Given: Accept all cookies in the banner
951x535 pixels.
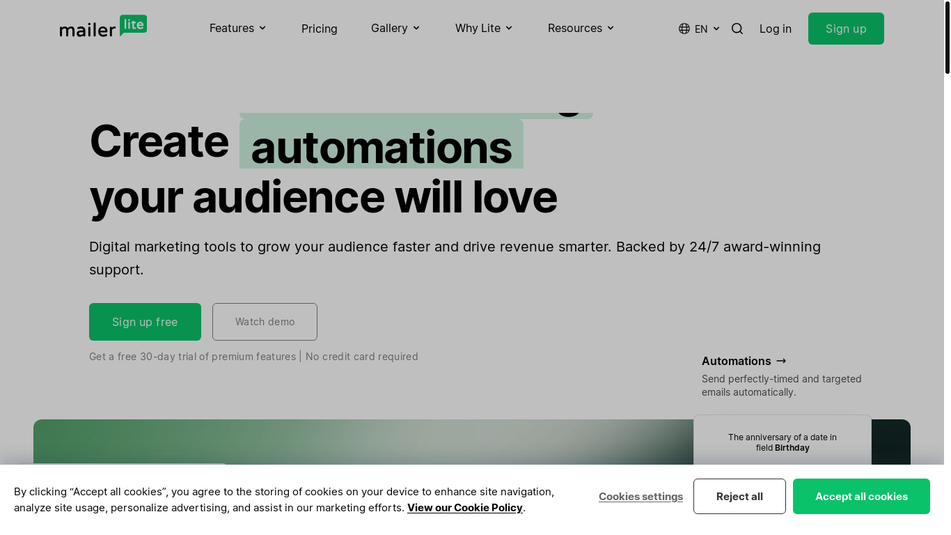Looking at the screenshot, I should click(x=861, y=496).
